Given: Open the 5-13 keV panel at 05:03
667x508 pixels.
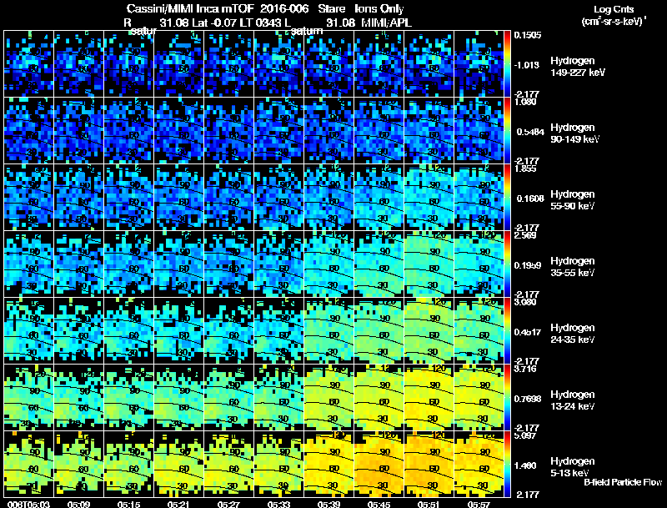Looking at the screenshot, I should (x=28, y=465).
